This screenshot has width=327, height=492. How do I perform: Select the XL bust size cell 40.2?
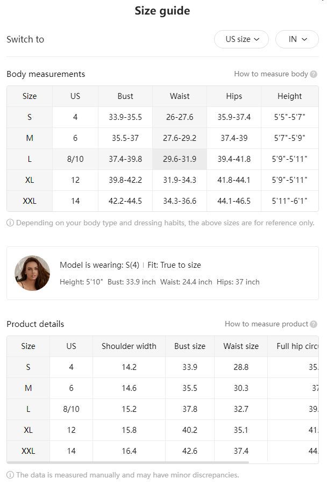(190, 430)
